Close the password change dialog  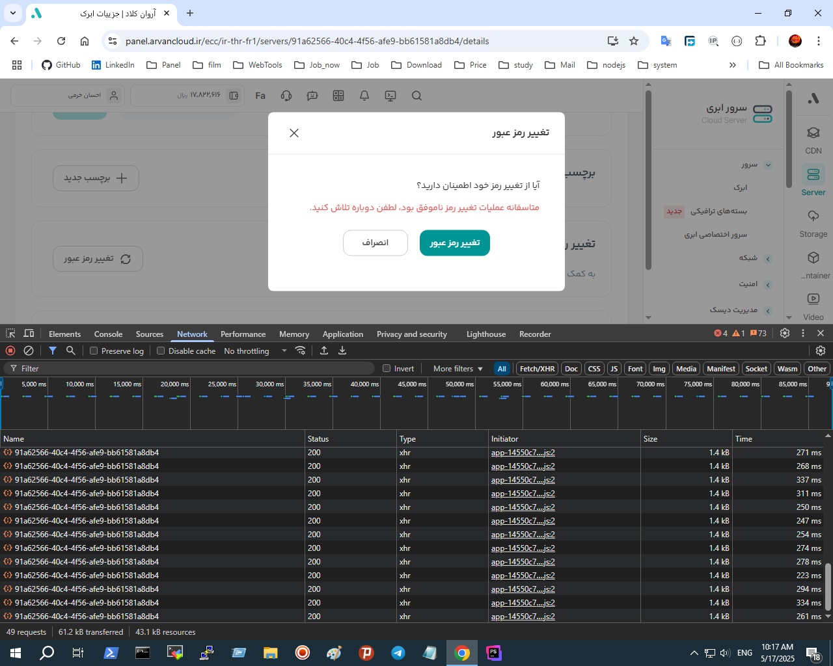point(294,133)
